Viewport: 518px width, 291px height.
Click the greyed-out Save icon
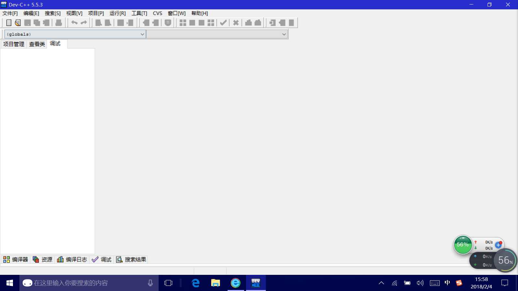point(28,23)
